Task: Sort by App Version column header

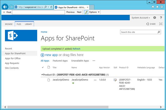Action: coord(104,68)
